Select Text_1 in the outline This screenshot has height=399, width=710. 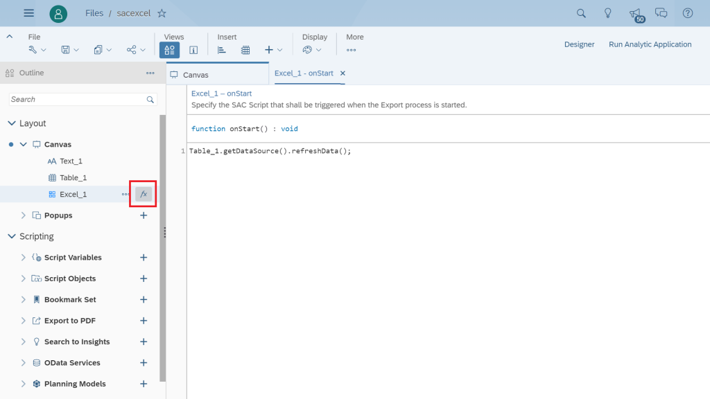(71, 161)
